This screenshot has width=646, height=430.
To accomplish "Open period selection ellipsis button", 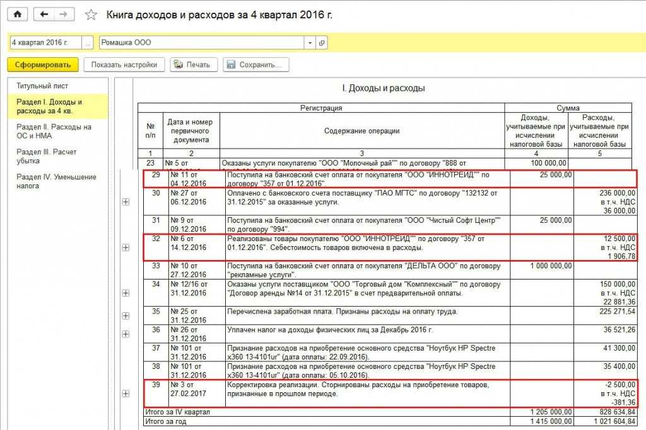I will click(x=87, y=42).
